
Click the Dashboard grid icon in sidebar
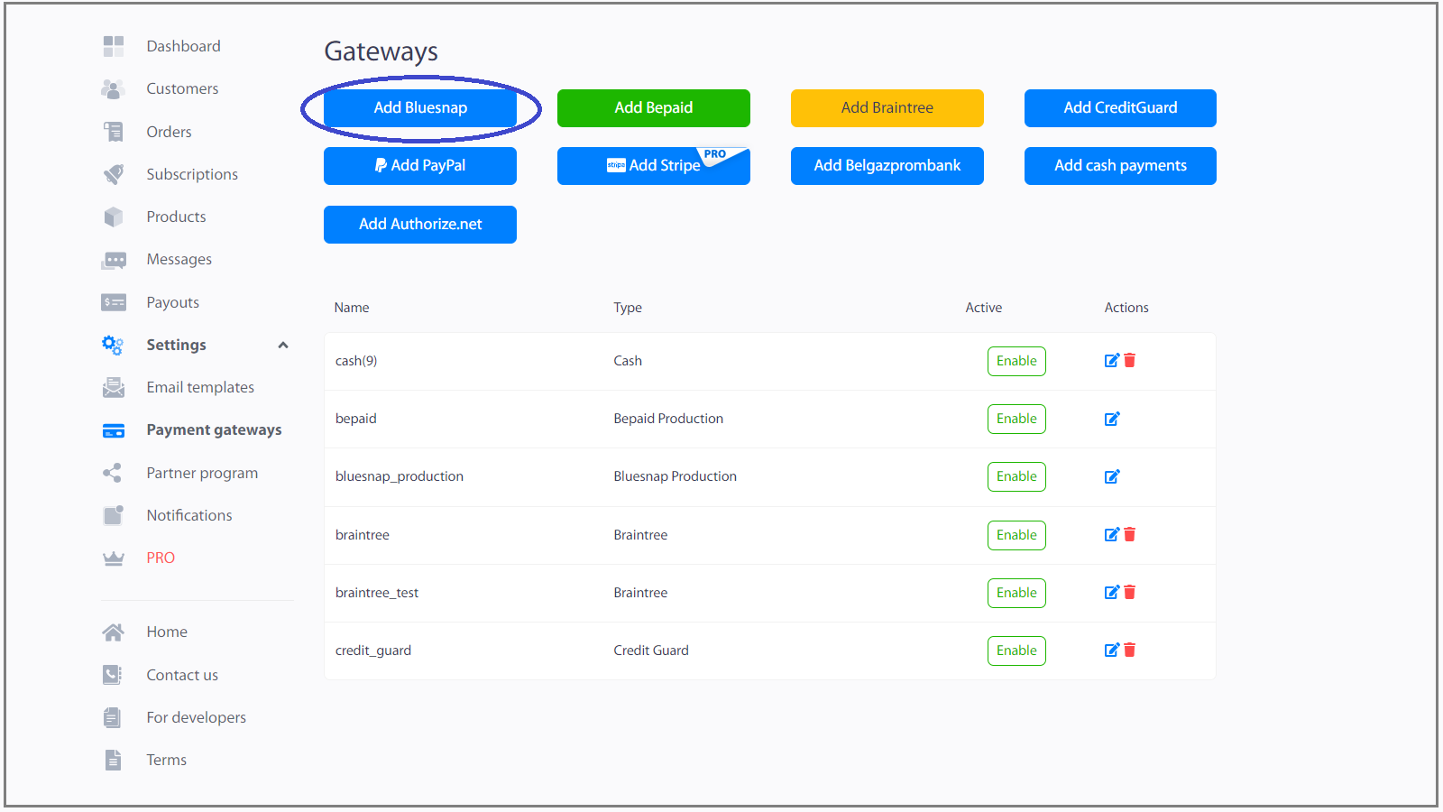114,46
